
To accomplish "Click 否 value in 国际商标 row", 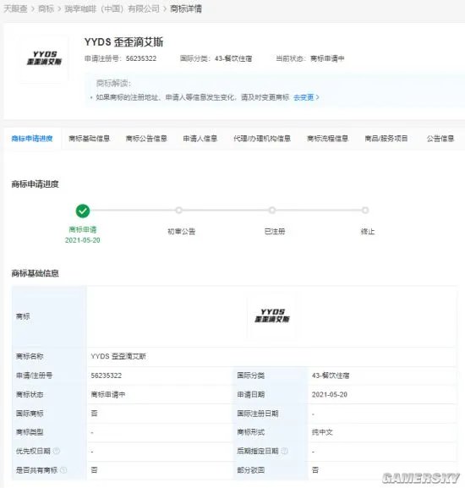I will click(x=94, y=414).
